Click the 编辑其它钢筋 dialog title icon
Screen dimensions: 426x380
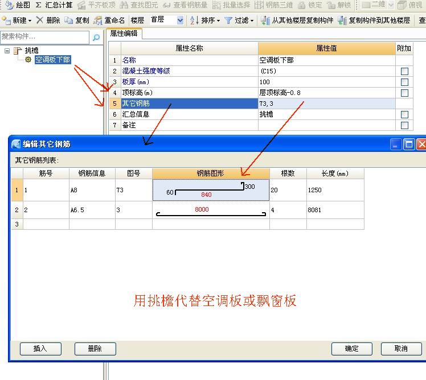[16, 144]
